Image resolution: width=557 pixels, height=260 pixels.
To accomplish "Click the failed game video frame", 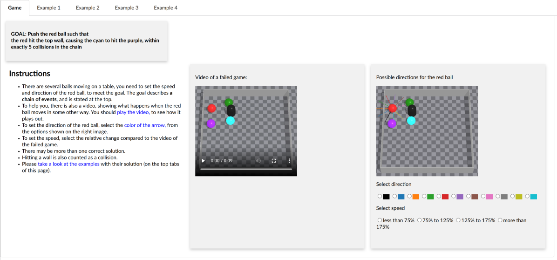I will (246, 131).
